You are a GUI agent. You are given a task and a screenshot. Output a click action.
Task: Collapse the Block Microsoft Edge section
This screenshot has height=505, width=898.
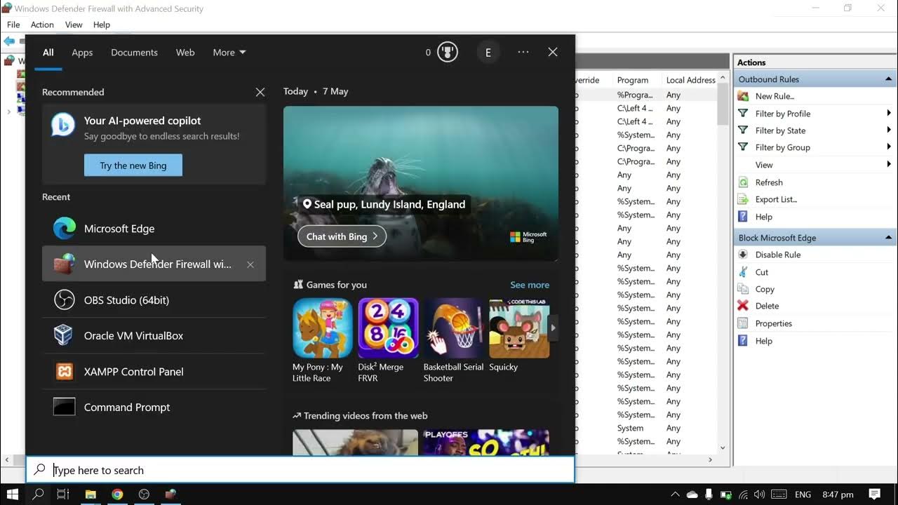pos(888,238)
